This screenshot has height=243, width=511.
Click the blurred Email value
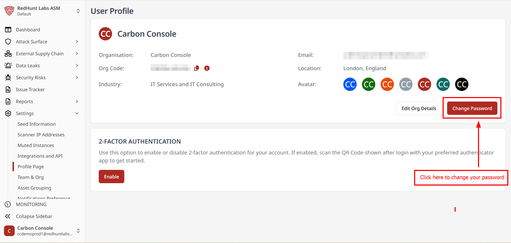[386, 55]
